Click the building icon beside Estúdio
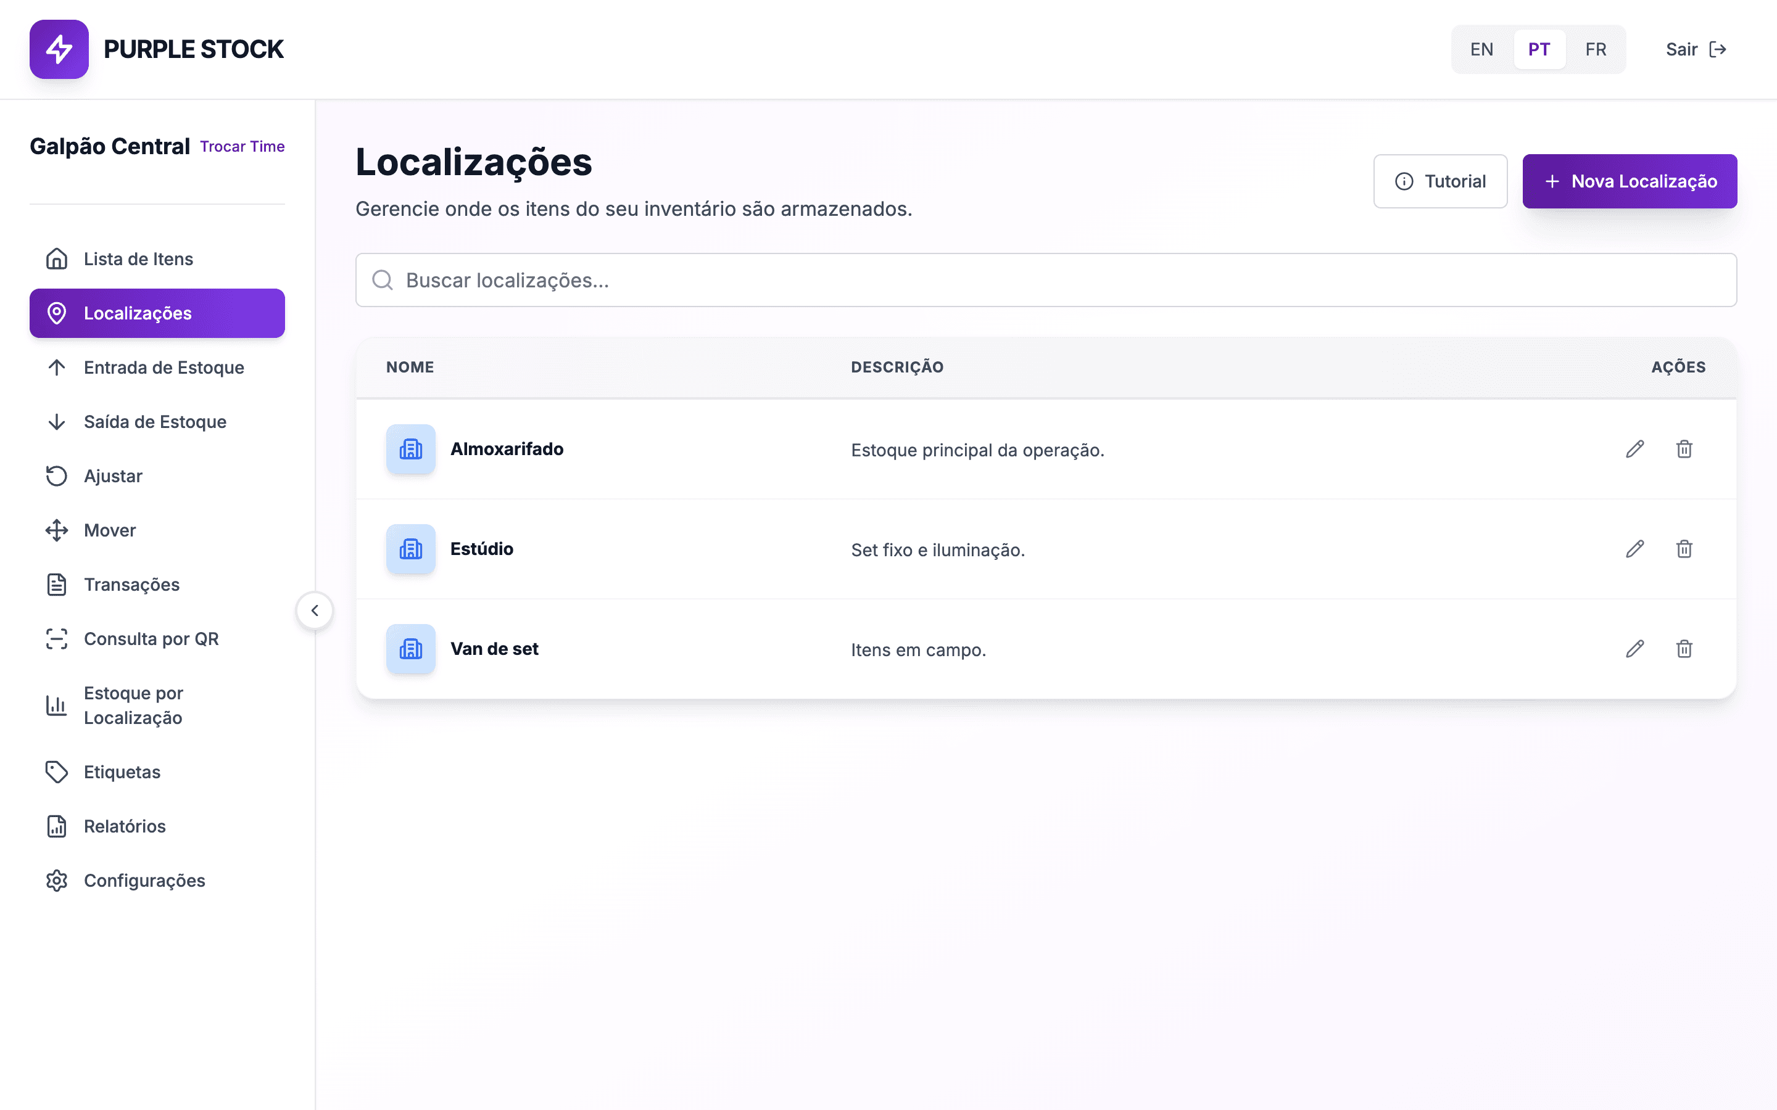This screenshot has height=1110, width=1777. click(x=410, y=549)
